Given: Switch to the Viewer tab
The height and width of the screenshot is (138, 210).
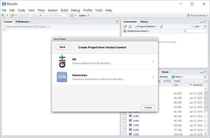Looking at the screenshot, I should click(x=165, y=72).
